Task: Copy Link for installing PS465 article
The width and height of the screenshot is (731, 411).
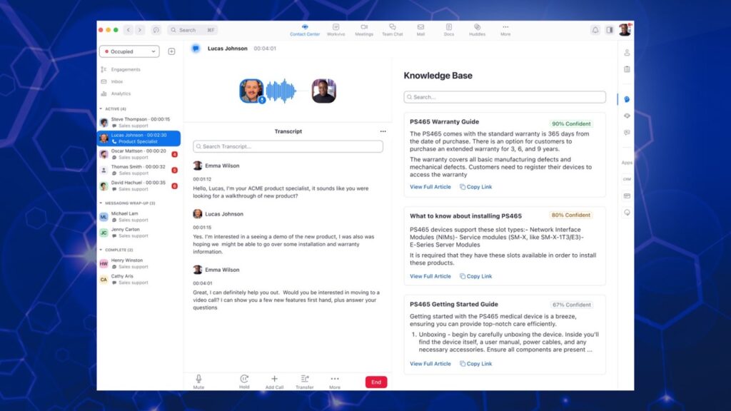Action: click(476, 276)
